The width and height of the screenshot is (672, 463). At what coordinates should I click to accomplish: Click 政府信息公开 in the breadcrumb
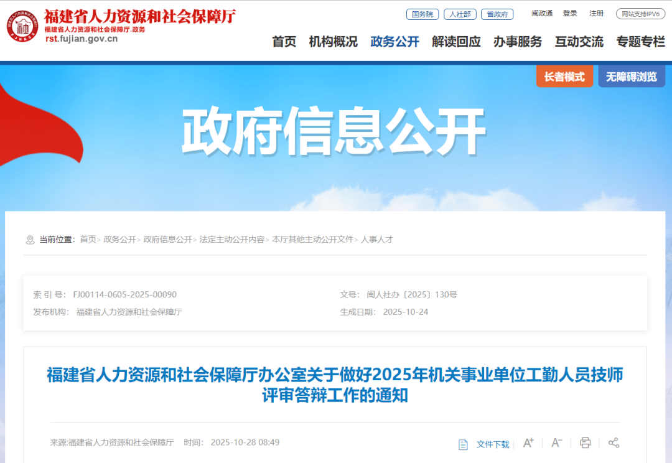(167, 240)
